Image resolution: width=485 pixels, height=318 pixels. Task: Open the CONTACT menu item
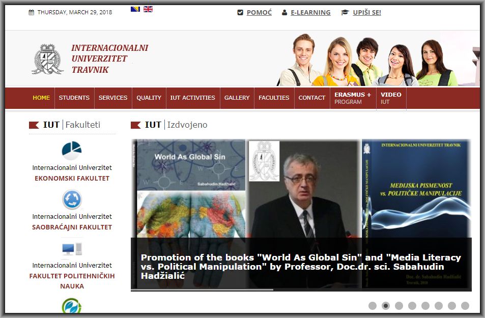pos(312,98)
